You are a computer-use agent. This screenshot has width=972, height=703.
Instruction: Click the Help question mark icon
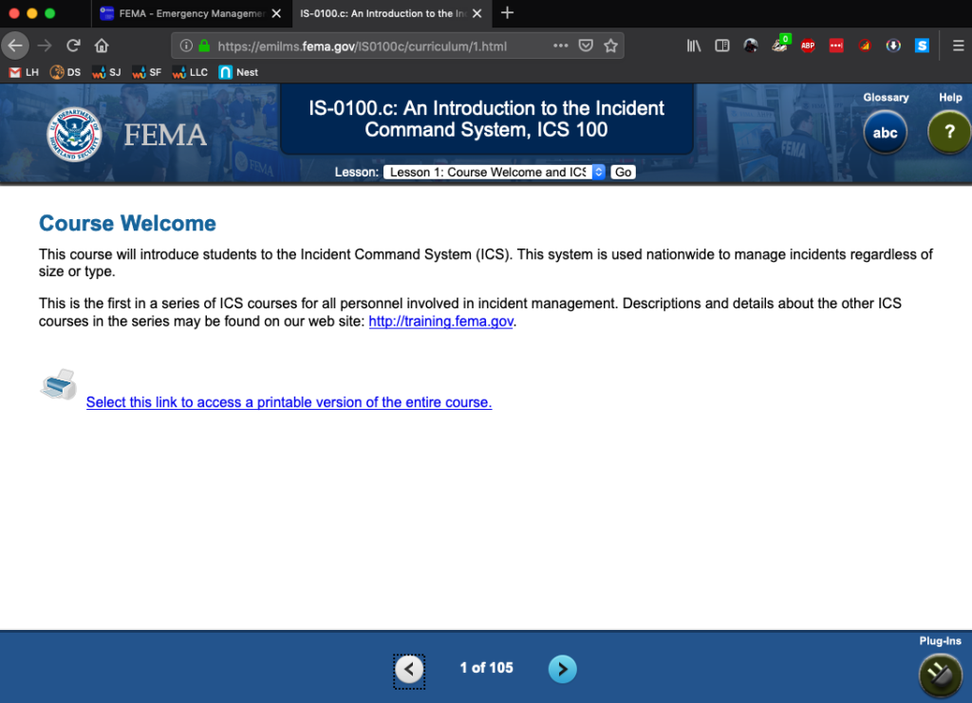(948, 133)
